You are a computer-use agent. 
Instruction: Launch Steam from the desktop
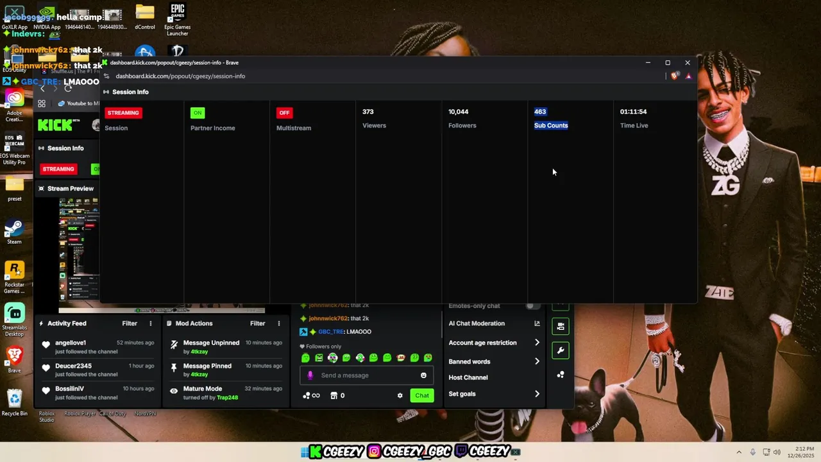[x=14, y=232]
